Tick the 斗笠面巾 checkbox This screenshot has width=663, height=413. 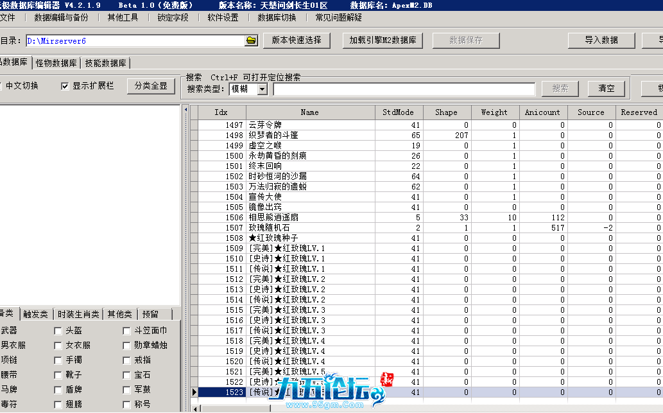(x=128, y=331)
